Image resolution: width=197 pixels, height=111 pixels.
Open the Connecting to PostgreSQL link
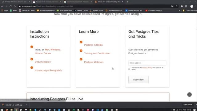[x=48, y=71]
